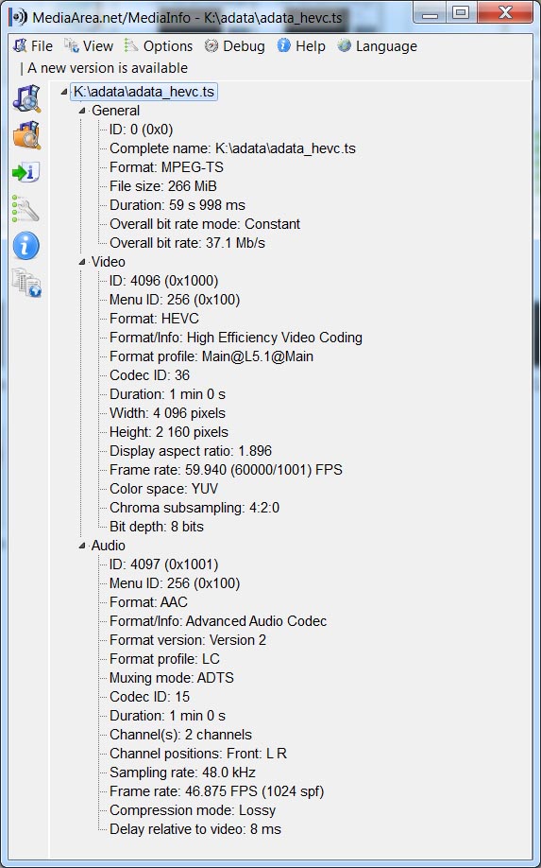Maximize the MediaInfo window

tap(461, 12)
